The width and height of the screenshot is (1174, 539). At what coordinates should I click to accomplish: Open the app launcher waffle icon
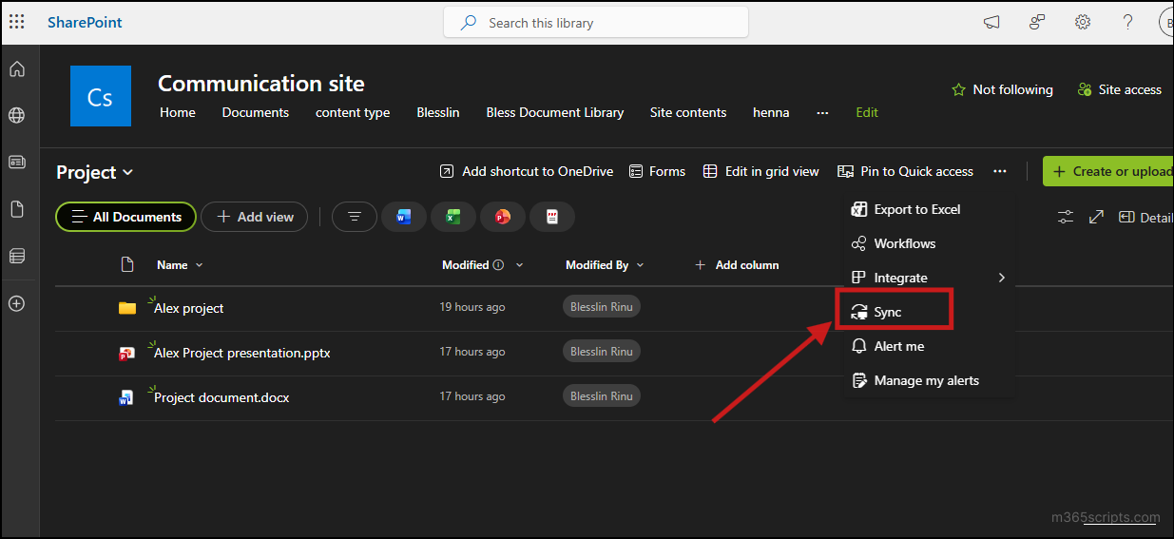(x=17, y=22)
